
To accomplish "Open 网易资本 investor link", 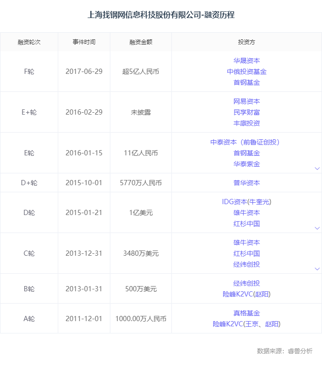I will click(x=246, y=101).
